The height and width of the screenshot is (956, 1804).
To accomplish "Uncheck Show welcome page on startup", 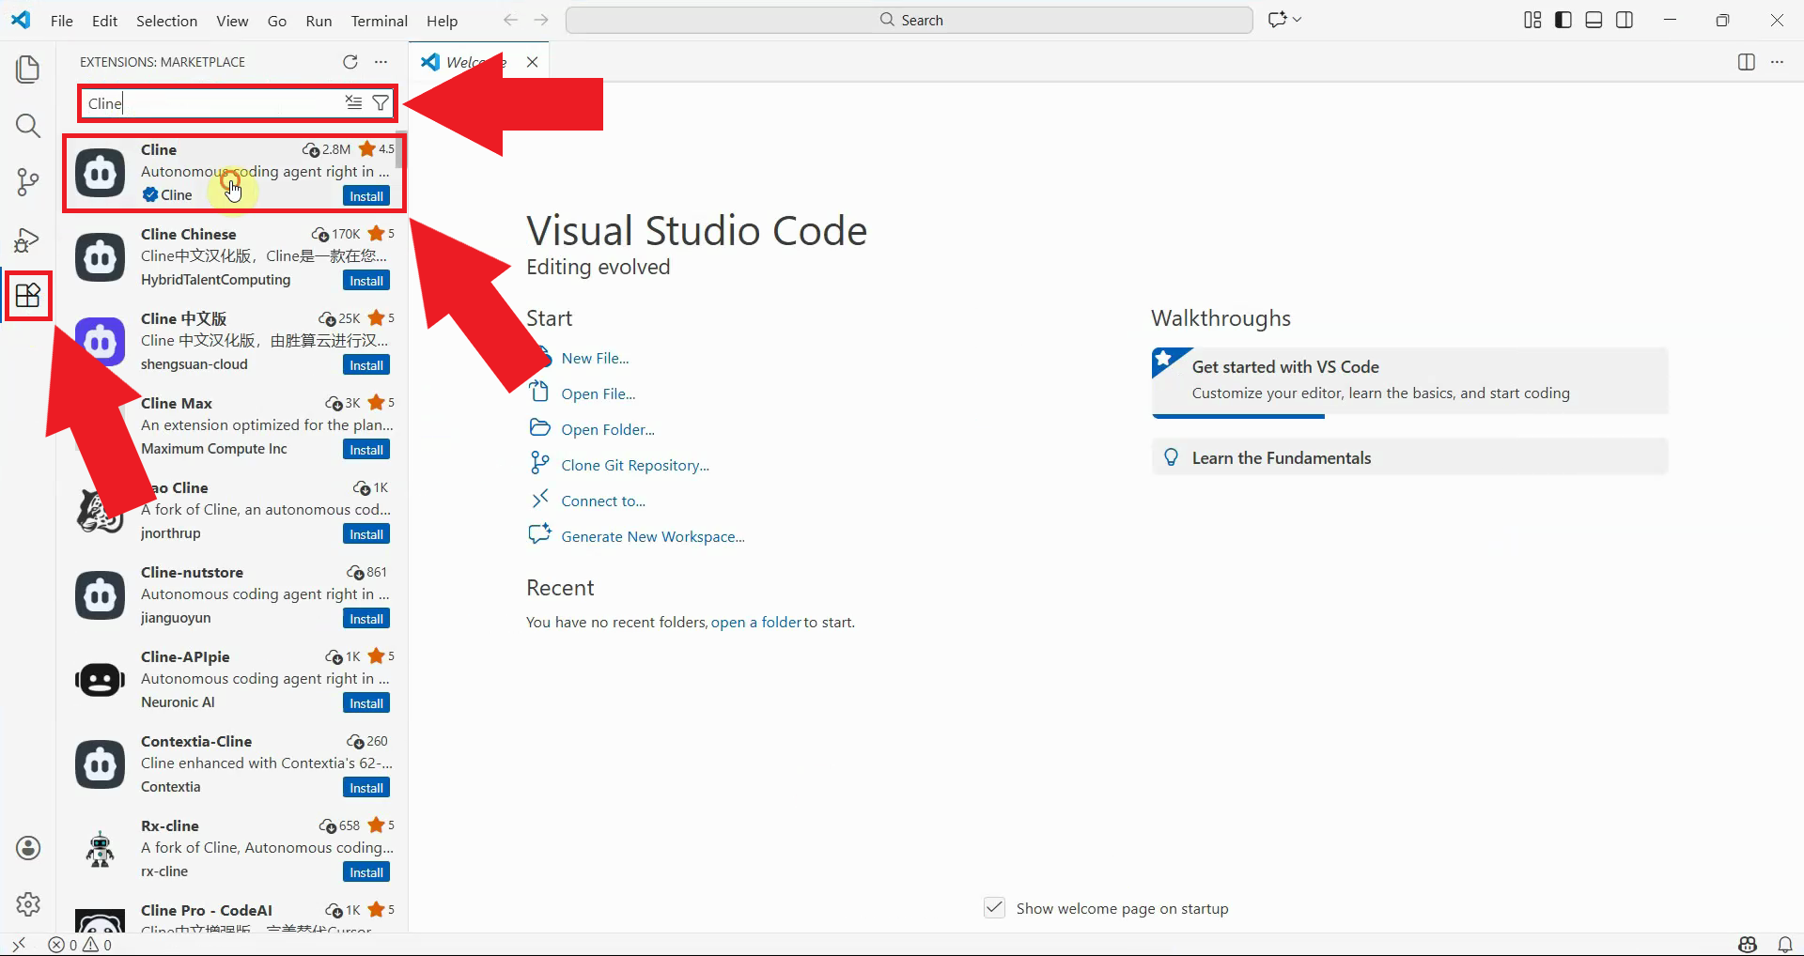I will pyautogui.click(x=993, y=908).
